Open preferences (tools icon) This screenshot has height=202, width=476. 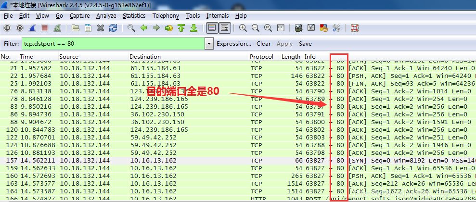[336, 28]
